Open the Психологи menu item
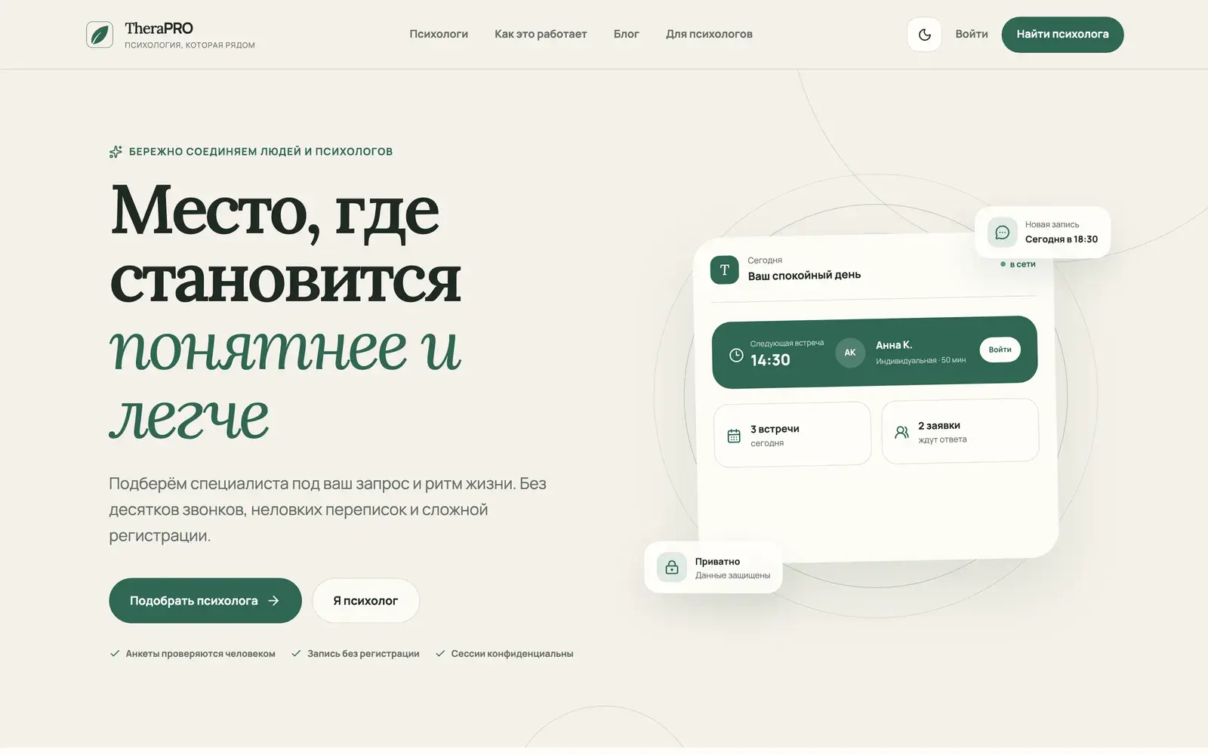Screen dimensions: 1208x755 [x=439, y=34]
